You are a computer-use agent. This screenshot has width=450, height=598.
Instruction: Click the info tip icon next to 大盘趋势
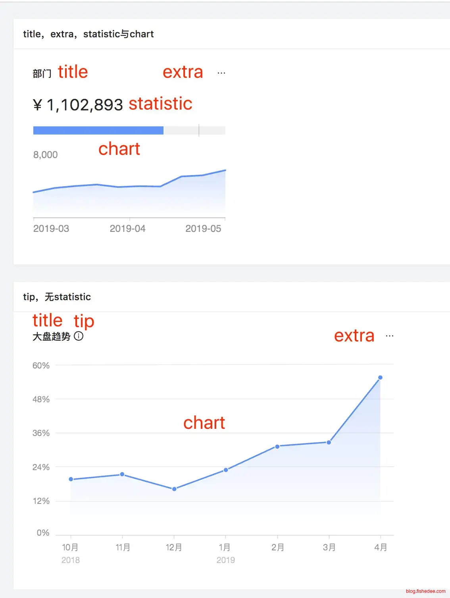pos(79,336)
